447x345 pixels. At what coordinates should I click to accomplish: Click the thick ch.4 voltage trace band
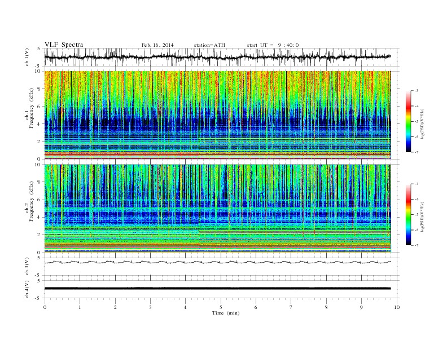tap(217, 289)
